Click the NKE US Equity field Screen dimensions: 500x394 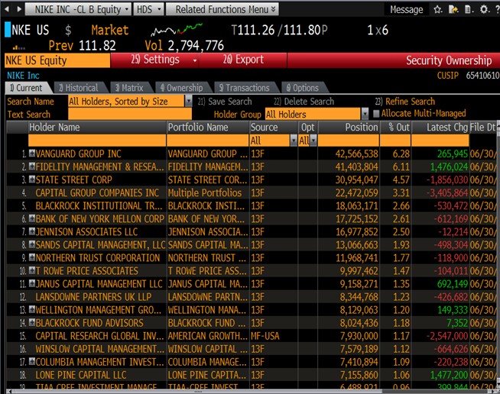click(57, 60)
